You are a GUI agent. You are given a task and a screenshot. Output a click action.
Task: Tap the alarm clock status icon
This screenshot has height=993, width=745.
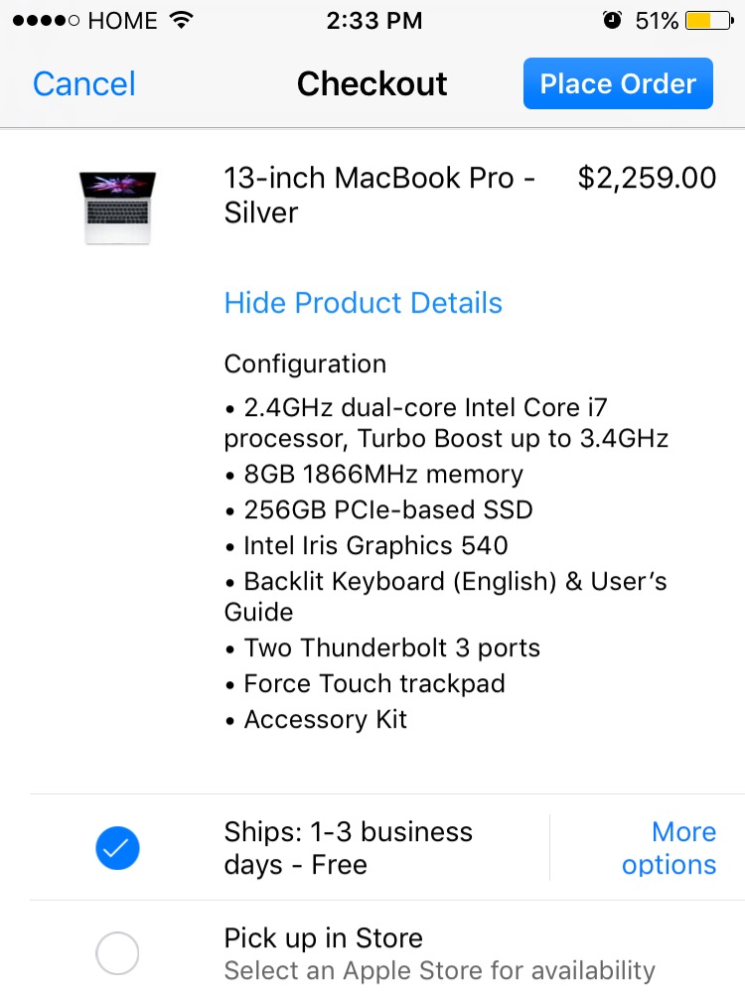click(612, 20)
